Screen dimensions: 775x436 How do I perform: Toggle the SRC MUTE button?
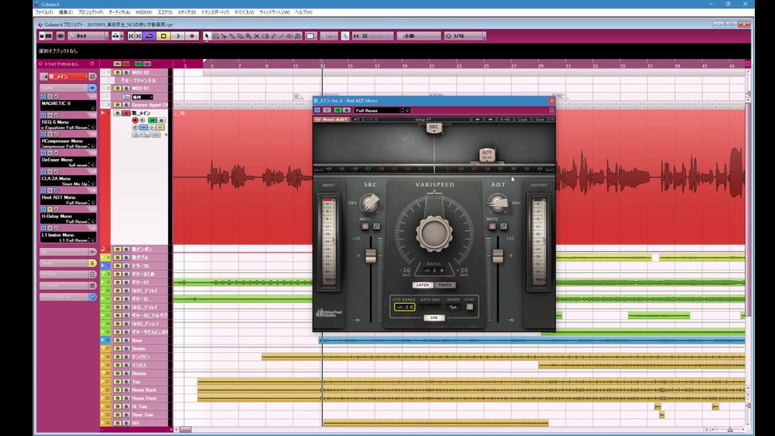click(x=365, y=226)
